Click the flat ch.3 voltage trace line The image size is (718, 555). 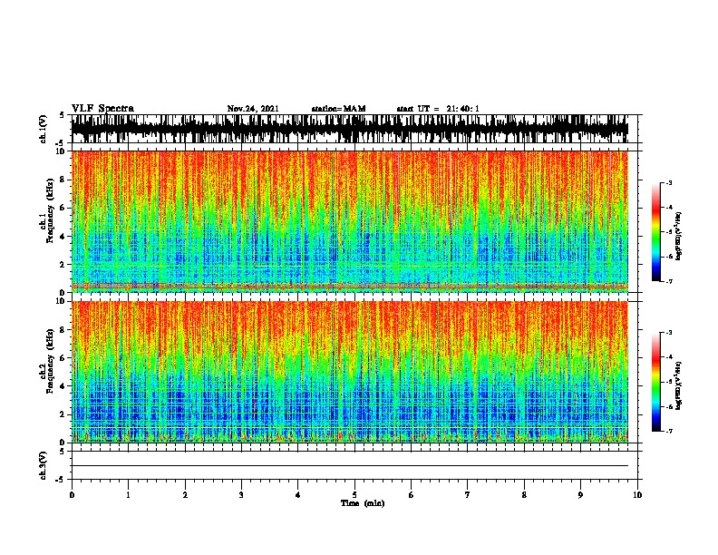350,466
